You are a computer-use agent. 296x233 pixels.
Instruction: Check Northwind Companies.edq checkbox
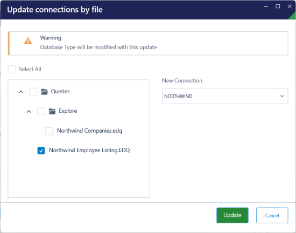point(49,131)
